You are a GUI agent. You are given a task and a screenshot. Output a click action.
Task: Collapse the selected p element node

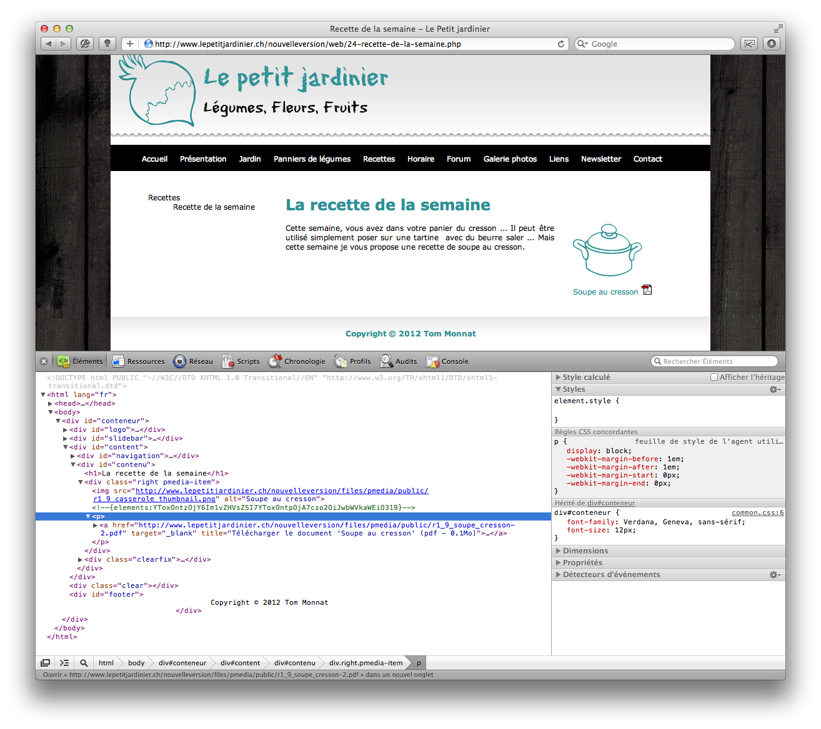pyautogui.click(x=88, y=517)
